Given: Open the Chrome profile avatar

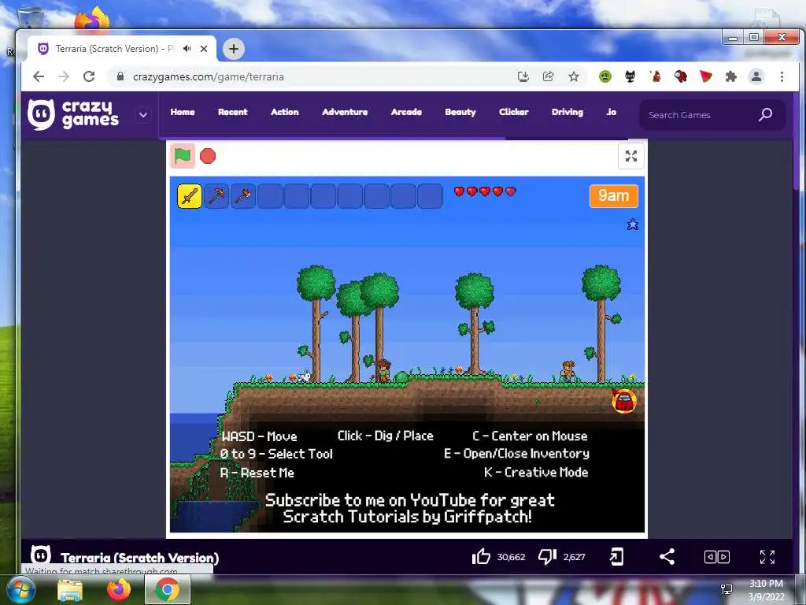Looking at the screenshot, I should [756, 76].
